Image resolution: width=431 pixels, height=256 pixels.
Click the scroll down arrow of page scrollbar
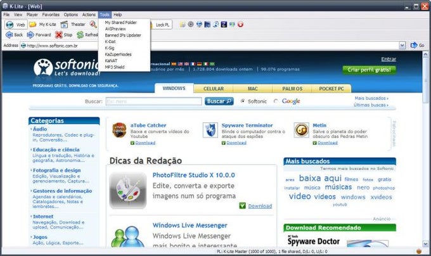(x=425, y=243)
